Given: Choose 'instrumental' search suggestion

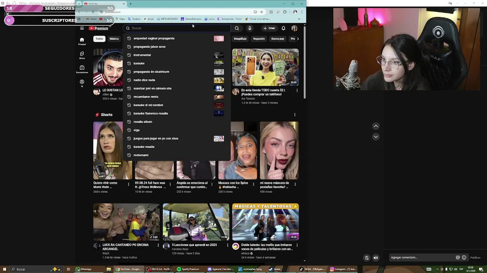Looking at the screenshot, I should pyautogui.click(x=177, y=55).
